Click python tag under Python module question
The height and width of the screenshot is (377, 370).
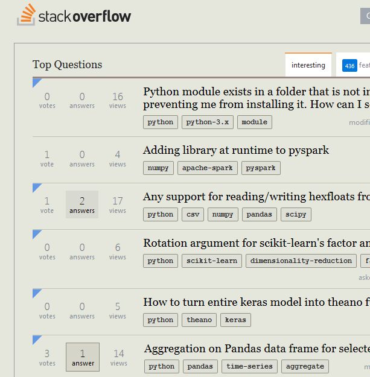pos(161,122)
